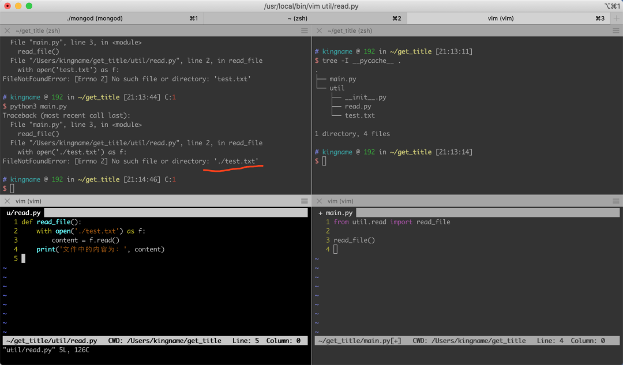
Task: Place cursor on read_file() line in main.py
Action: (x=354, y=240)
